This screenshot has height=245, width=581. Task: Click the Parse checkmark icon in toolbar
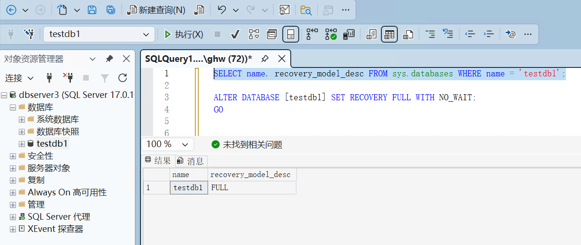(236, 34)
